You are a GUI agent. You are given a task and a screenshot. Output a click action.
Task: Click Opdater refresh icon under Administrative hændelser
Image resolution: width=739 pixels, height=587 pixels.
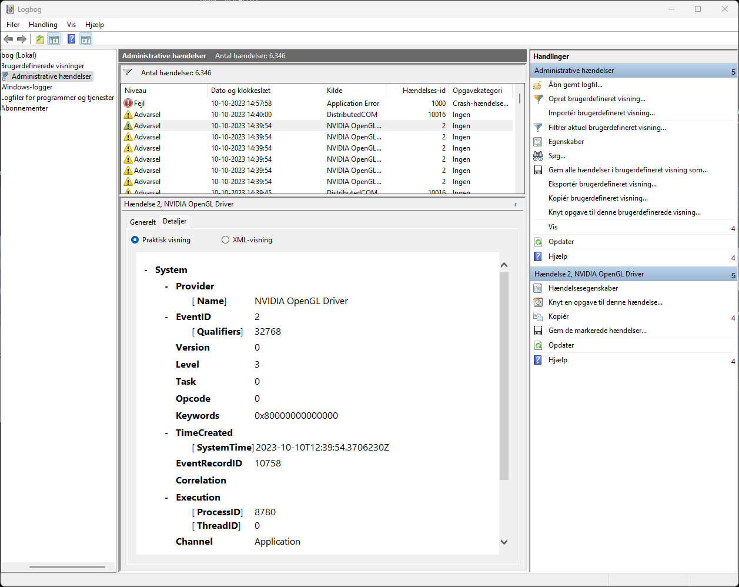(537, 242)
